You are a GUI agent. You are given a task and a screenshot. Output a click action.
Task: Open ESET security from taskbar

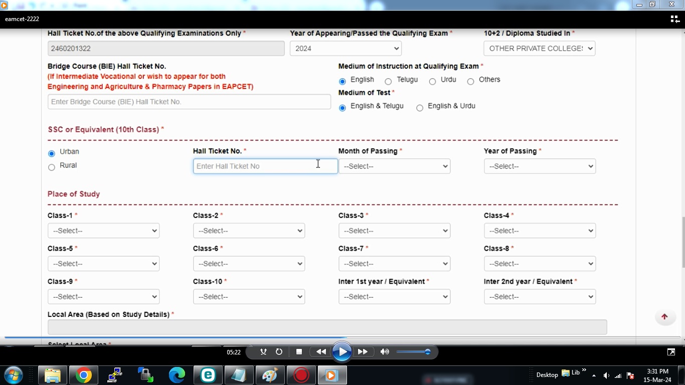tap(208, 375)
